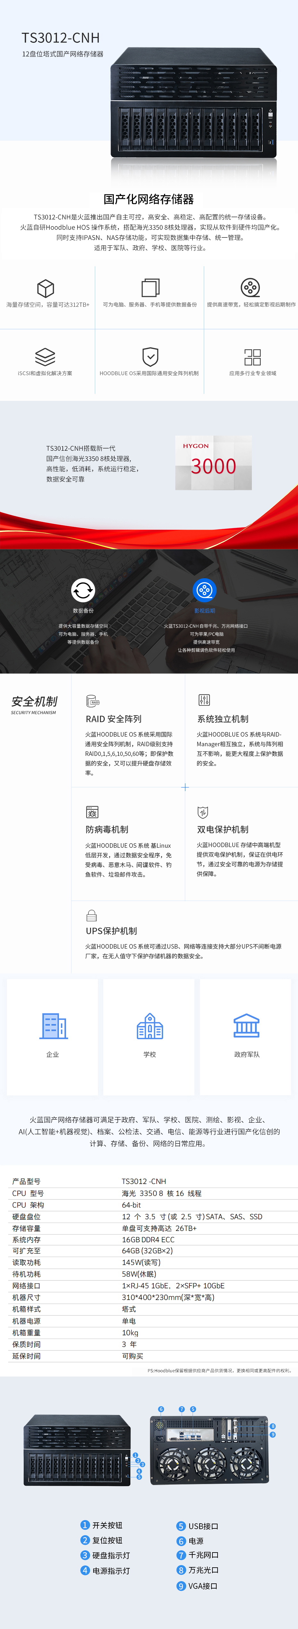Click the data backup copy icon
Image resolution: width=298 pixels, height=1629 pixels.
(x=150, y=288)
